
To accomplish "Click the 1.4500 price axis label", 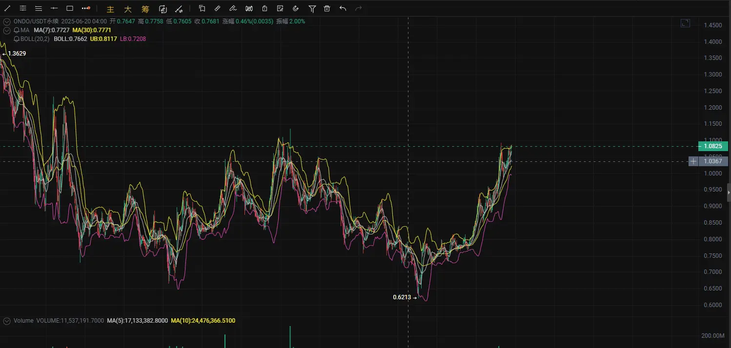I will pyautogui.click(x=713, y=25).
